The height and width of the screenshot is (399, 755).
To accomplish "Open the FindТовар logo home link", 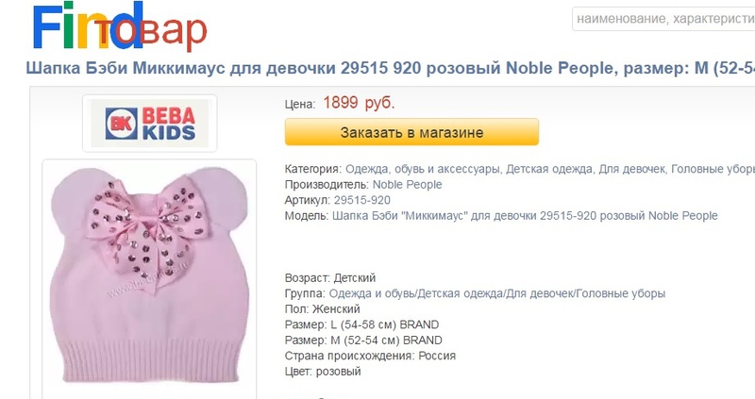I will pos(120,27).
